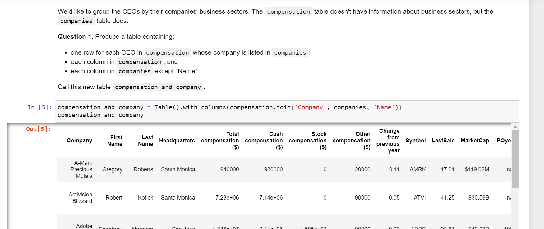Click the last name 'Kotick' cell

pos(145,198)
